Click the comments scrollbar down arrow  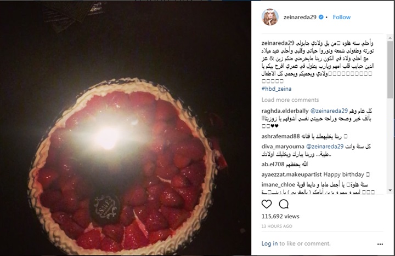(x=390, y=190)
